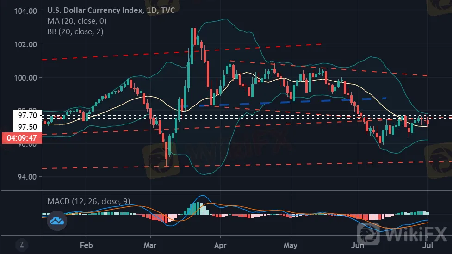Select the MA (20, close, 0) indicator label
The image size is (452, 254).
point(77,21)
